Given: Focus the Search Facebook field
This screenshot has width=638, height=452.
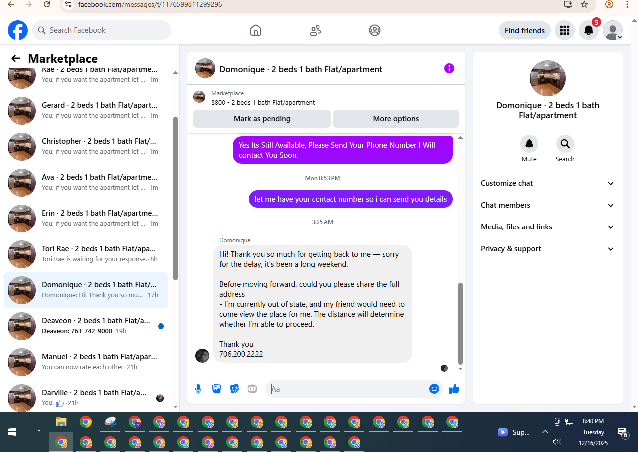Looking at the screenshot, I should click(x=102, y=30).
